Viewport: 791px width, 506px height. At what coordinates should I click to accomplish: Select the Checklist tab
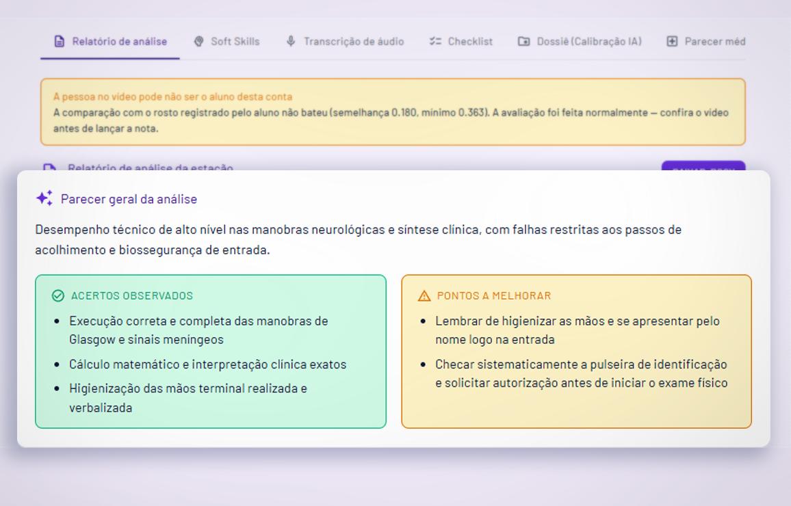pos(461,41)
